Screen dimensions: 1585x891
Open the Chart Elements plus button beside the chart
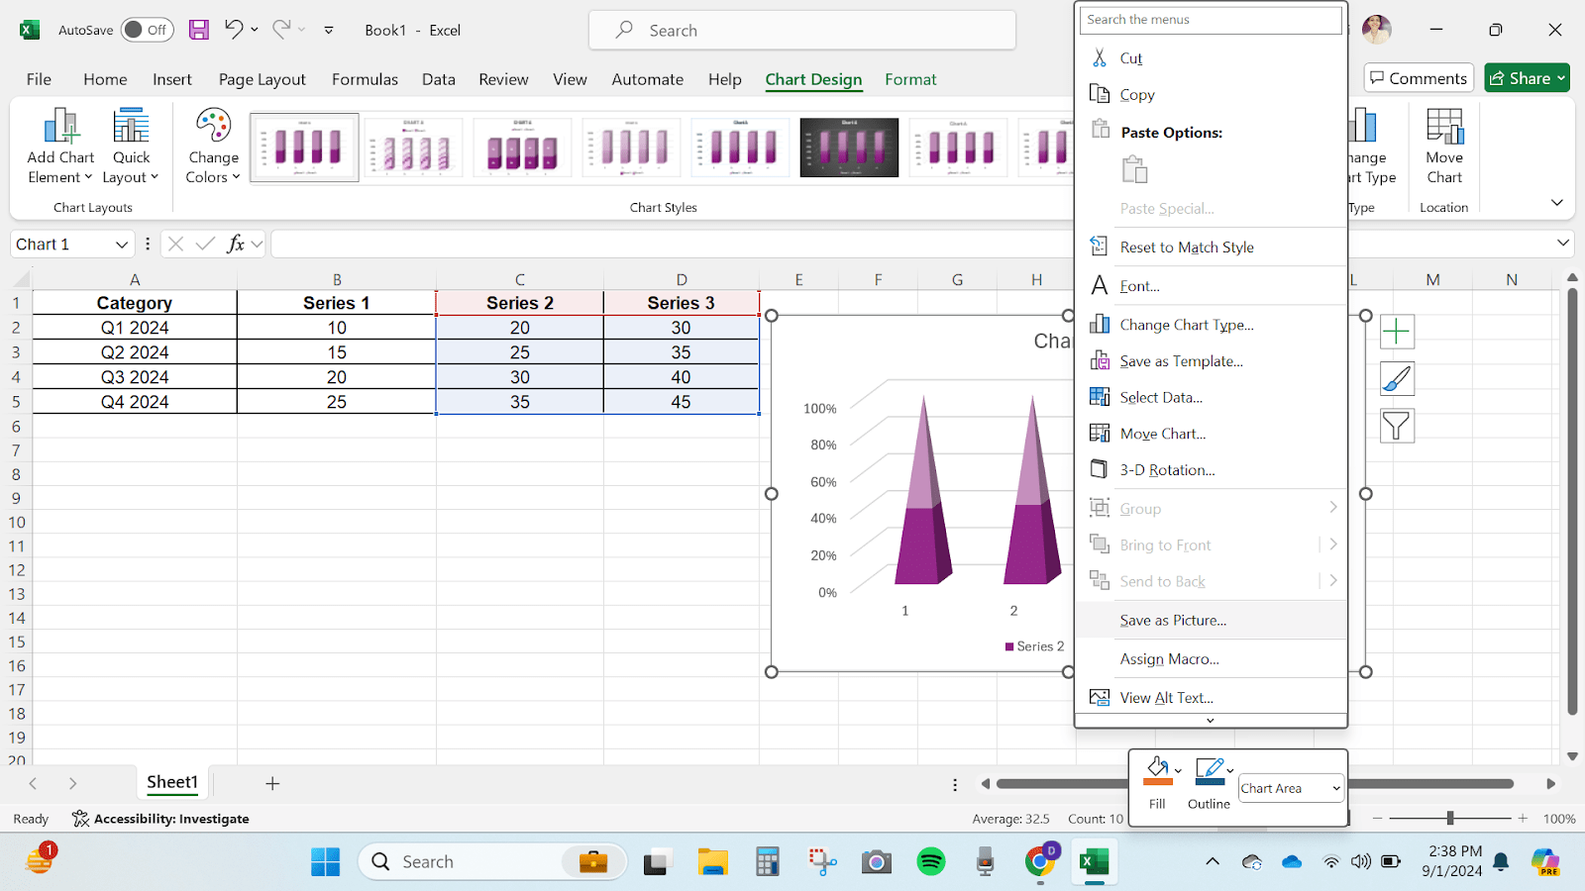click(x=1397, y=332)
